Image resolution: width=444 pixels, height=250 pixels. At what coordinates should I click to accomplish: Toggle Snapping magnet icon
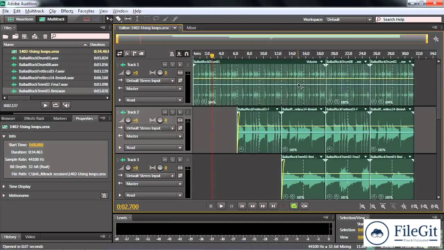(x=186, y=53)
